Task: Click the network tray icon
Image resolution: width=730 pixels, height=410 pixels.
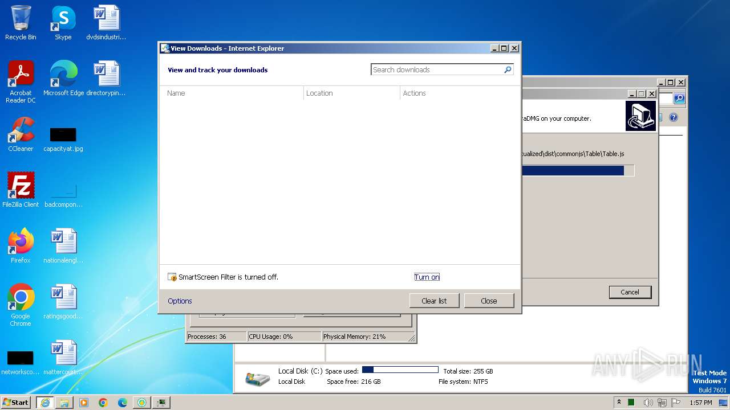Action: 662,403
